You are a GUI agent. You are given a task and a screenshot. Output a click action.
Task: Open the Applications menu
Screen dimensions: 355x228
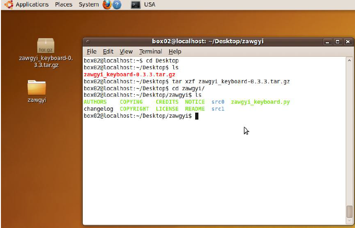point(32,5)
